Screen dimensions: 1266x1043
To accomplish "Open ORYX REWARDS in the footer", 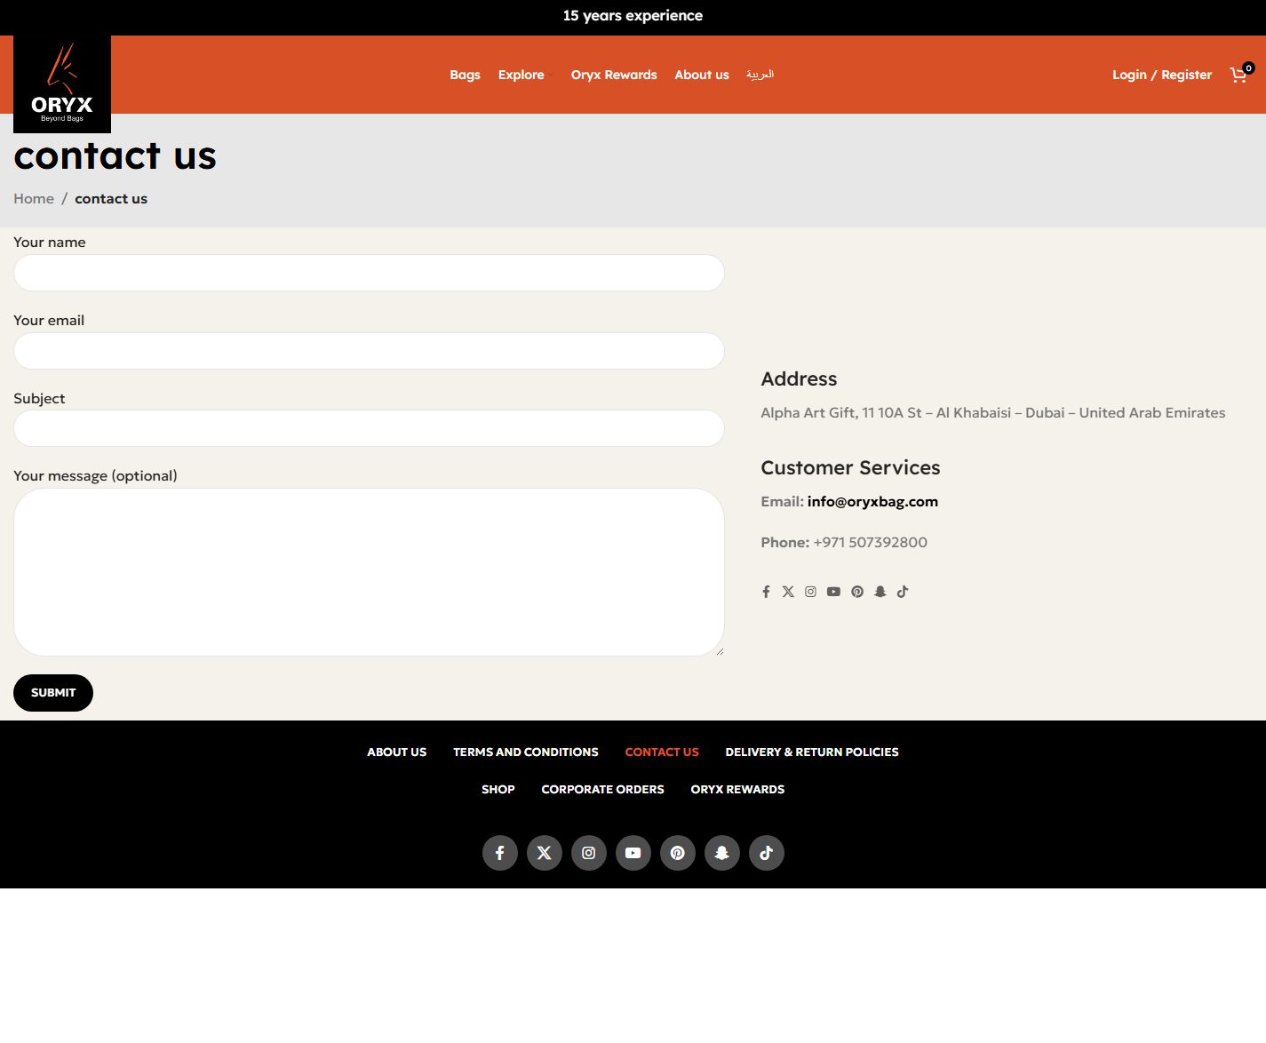I will (x=737, y=790).
